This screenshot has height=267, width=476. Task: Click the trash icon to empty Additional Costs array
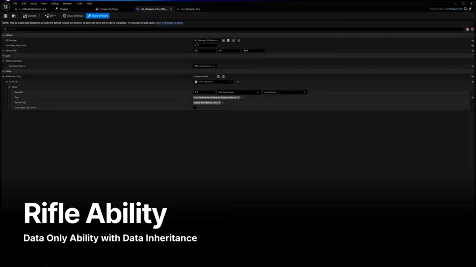(x=223, y=76)
